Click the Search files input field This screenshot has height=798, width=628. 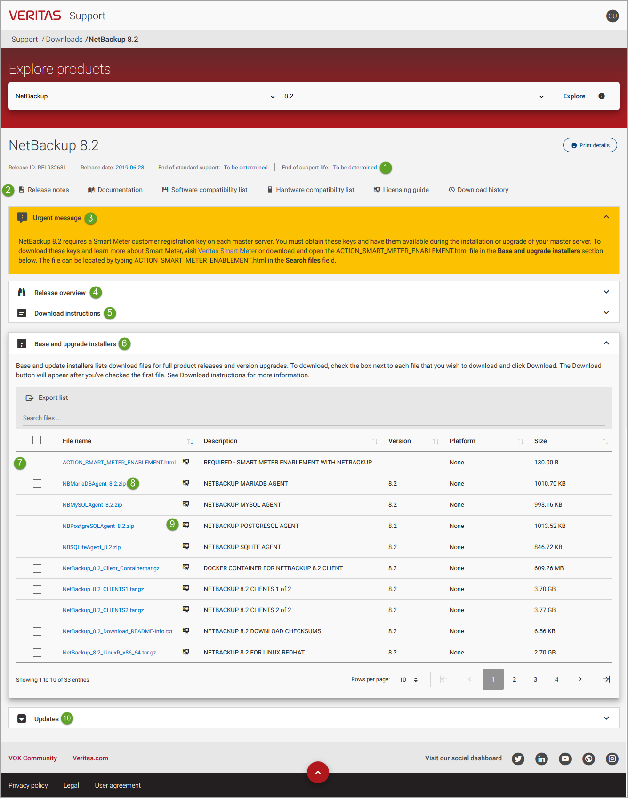pos(314,418)
